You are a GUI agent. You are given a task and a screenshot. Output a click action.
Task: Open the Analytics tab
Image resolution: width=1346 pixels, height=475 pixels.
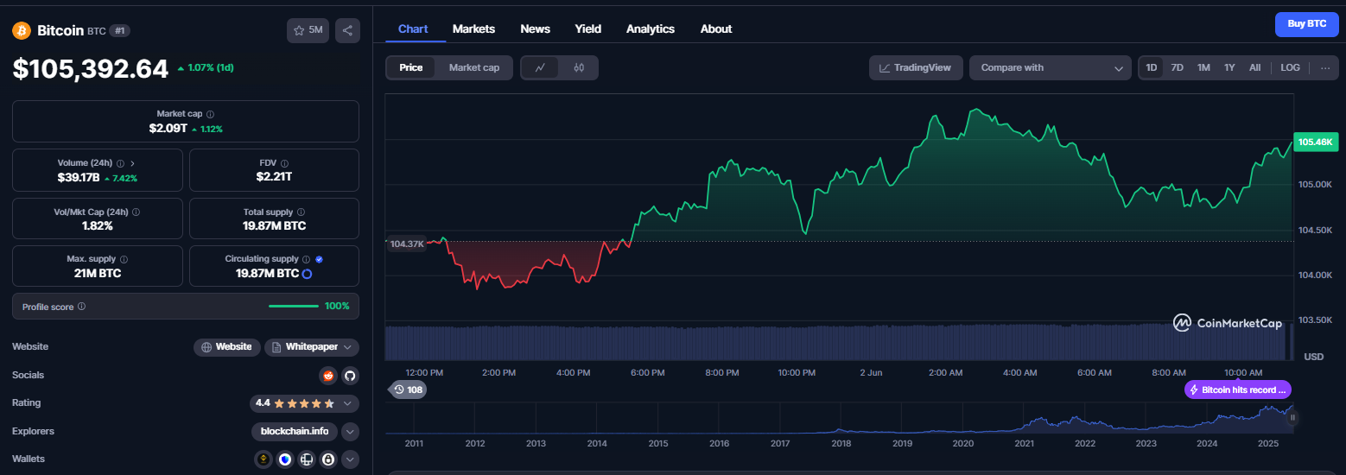pyautogui.click(x=651, y=28)
